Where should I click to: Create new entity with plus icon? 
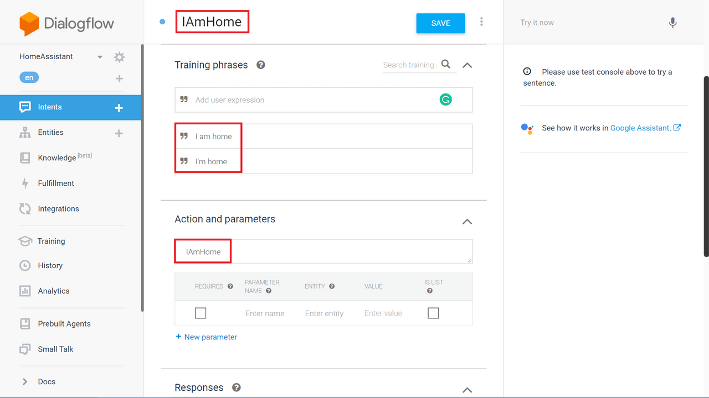[119, 133]
